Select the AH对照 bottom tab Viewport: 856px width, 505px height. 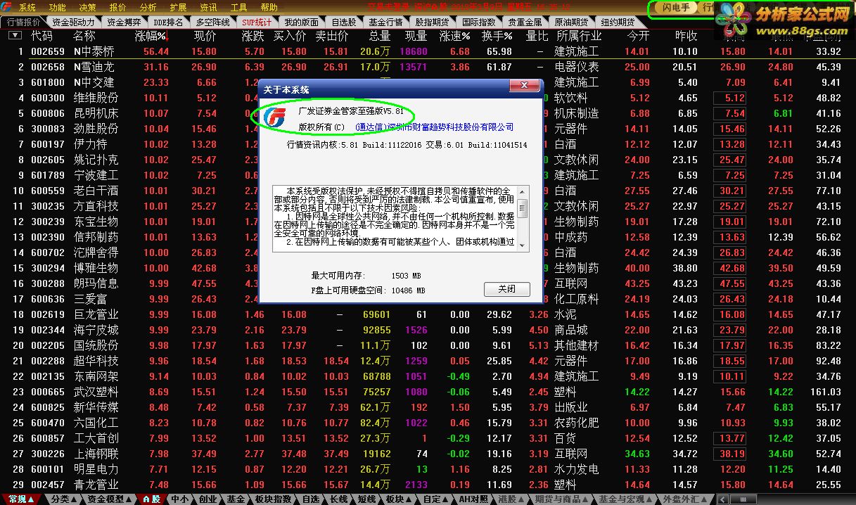(473, 499)
